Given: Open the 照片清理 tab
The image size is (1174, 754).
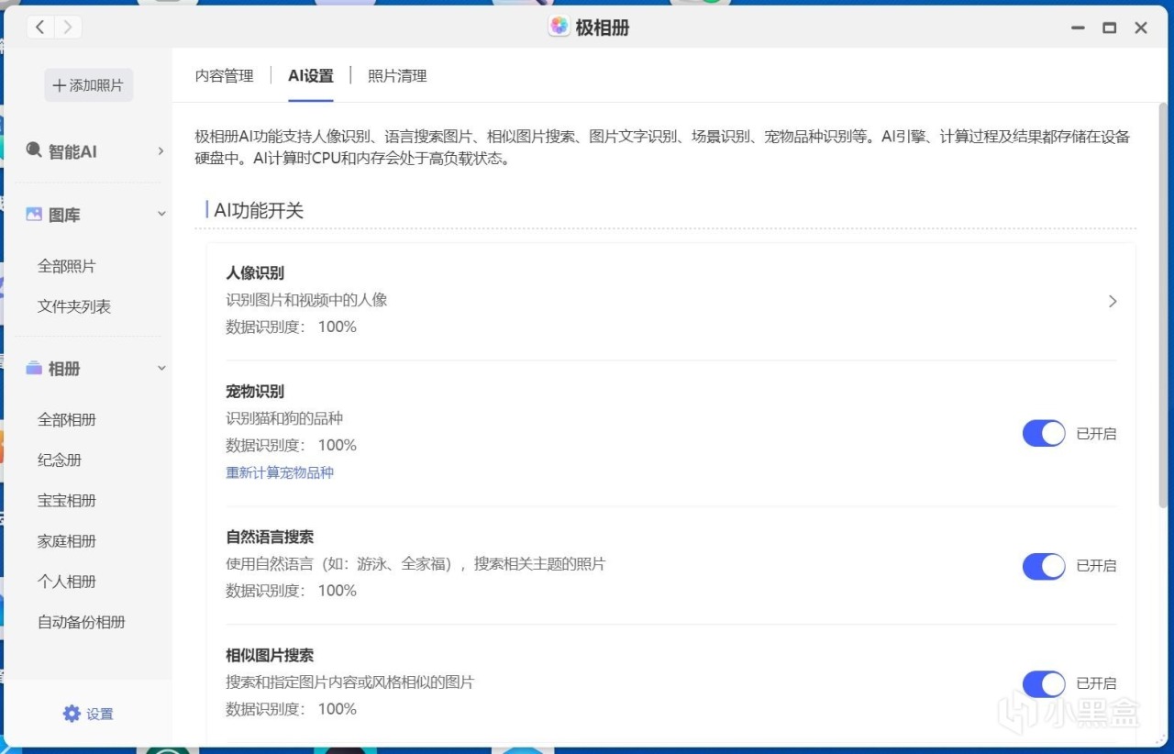Looking at the screenshot, I should [x=397, y=76].
